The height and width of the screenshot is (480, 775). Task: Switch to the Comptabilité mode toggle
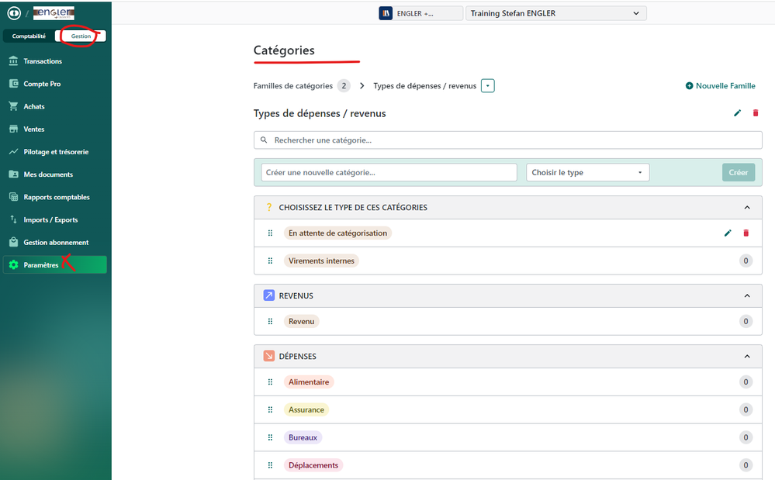29,36
